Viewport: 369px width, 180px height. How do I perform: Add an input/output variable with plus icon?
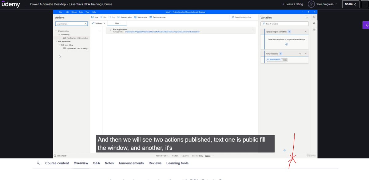point(287,45)
